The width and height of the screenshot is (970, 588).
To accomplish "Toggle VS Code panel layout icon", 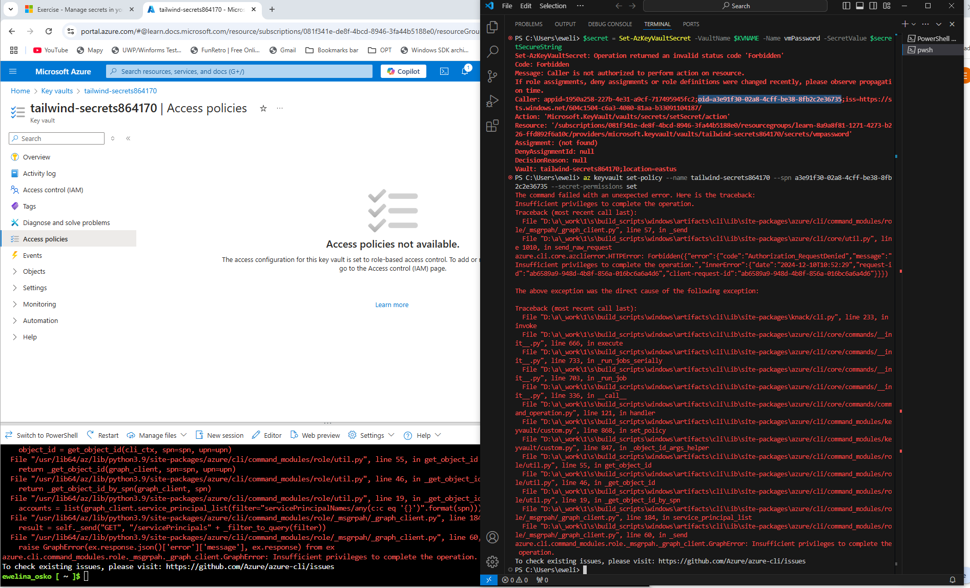I will tap(860, 6).
